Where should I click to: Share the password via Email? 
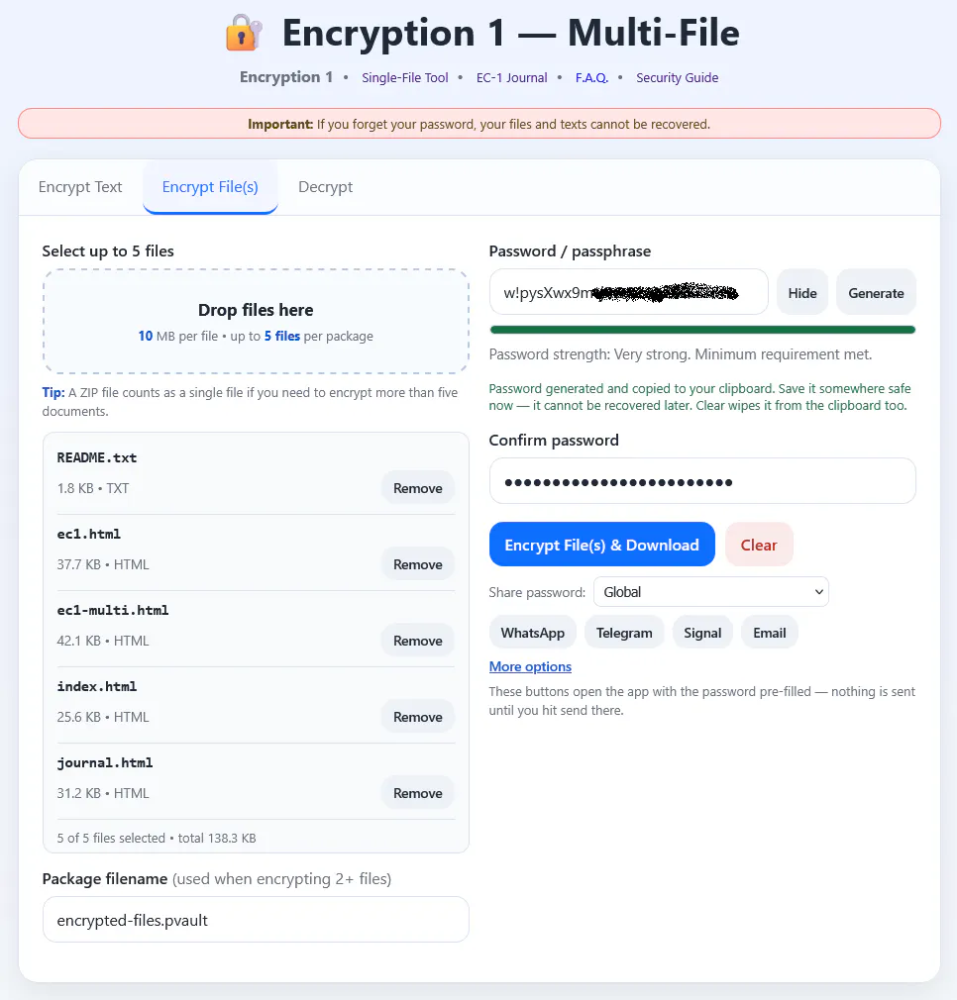point(770,633)
